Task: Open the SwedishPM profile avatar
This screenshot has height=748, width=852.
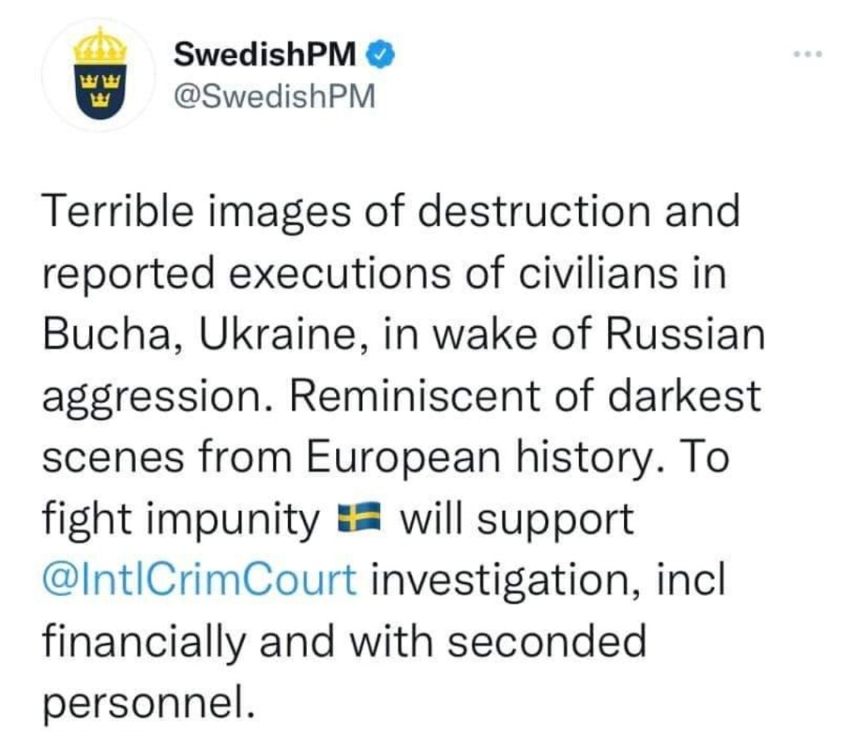Action: [x=99, y=75]
